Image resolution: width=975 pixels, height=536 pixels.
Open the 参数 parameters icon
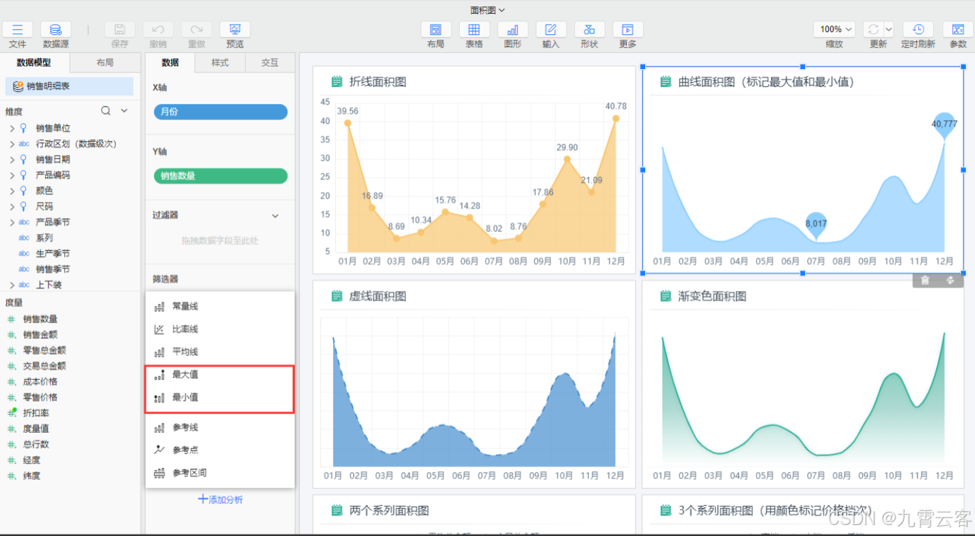point(958,29)
